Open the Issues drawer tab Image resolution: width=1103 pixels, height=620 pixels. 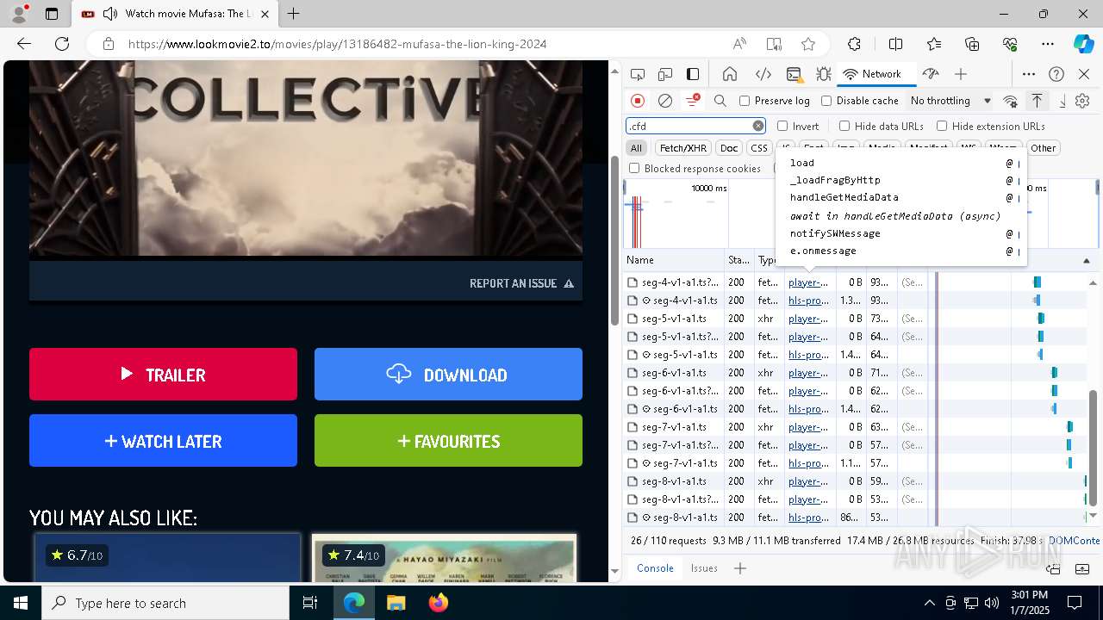click(x=704, y=568)
